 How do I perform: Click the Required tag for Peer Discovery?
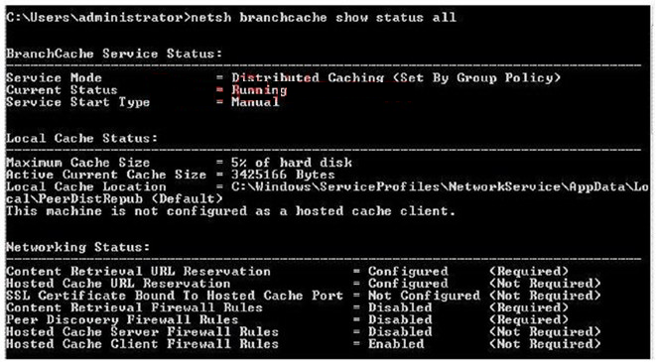pos(529,320)
